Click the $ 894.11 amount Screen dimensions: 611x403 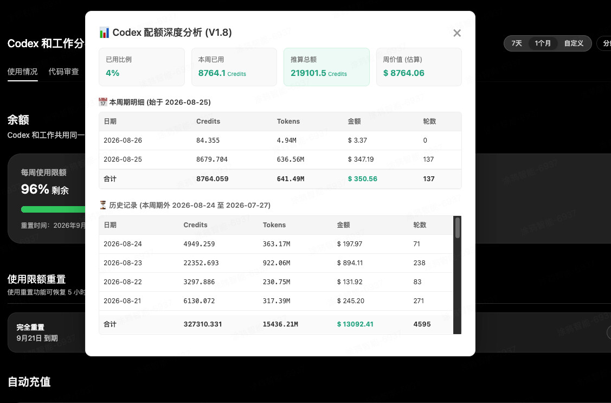[x=350, y=263]
